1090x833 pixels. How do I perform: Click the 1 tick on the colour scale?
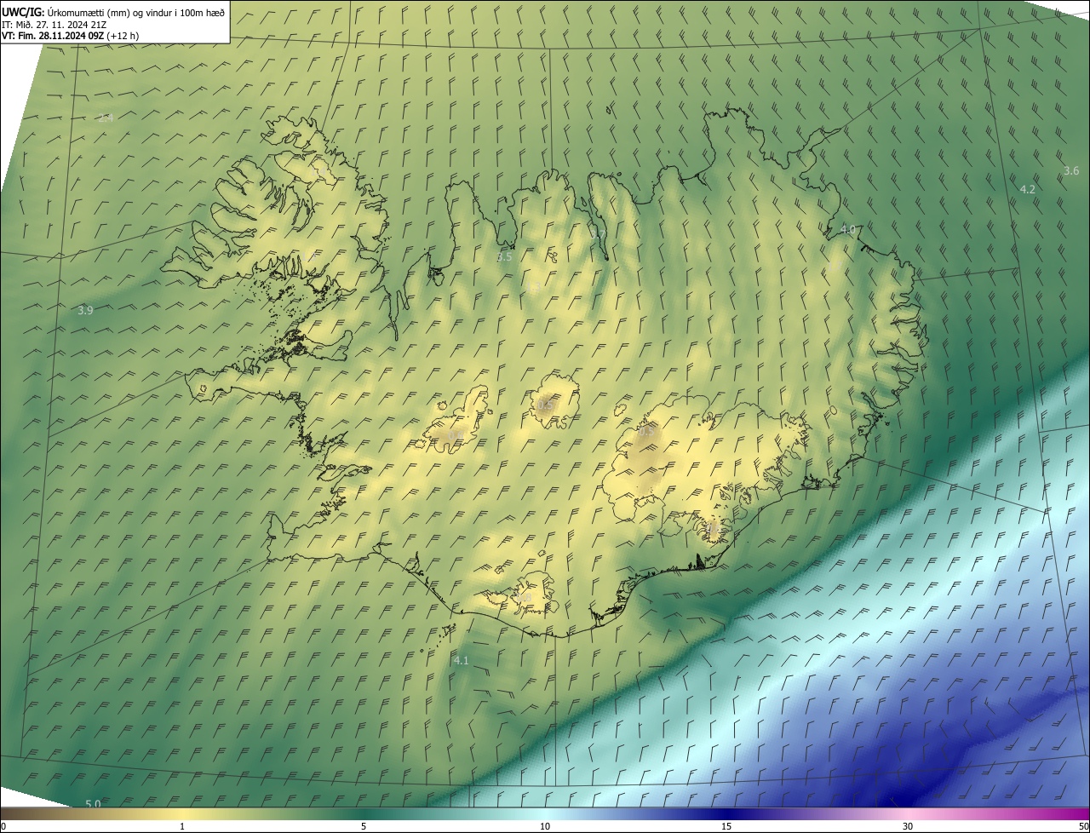[x=182, y=826]
